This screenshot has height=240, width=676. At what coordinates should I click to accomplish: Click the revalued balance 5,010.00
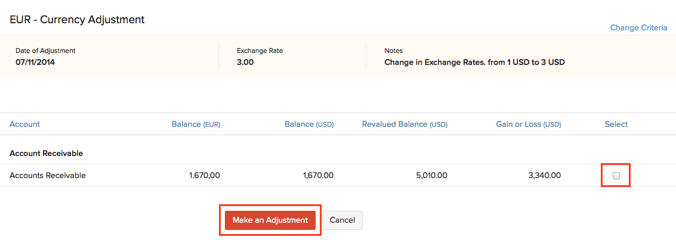(x=431, y=176)
